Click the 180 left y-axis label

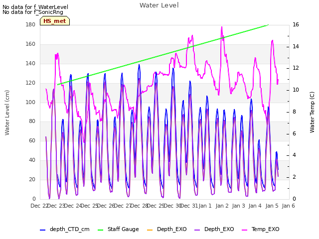coord(30,24)
